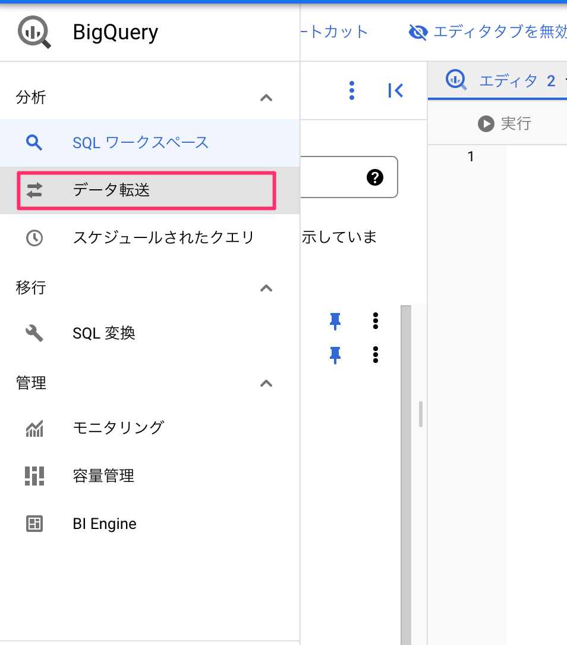Open SQL 変換 menu item
Screen dimensions: 567x645
(150, 333)
